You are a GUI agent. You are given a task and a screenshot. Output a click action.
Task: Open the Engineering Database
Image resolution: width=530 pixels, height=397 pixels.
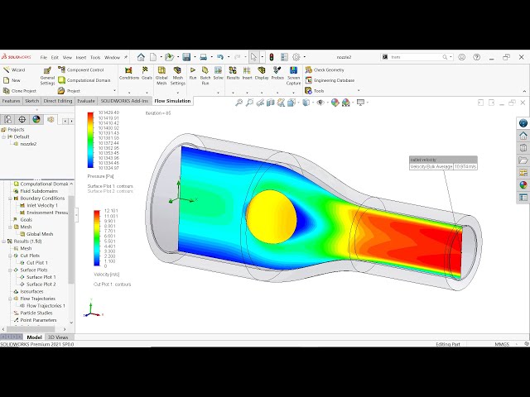click(x=330, y=80)
